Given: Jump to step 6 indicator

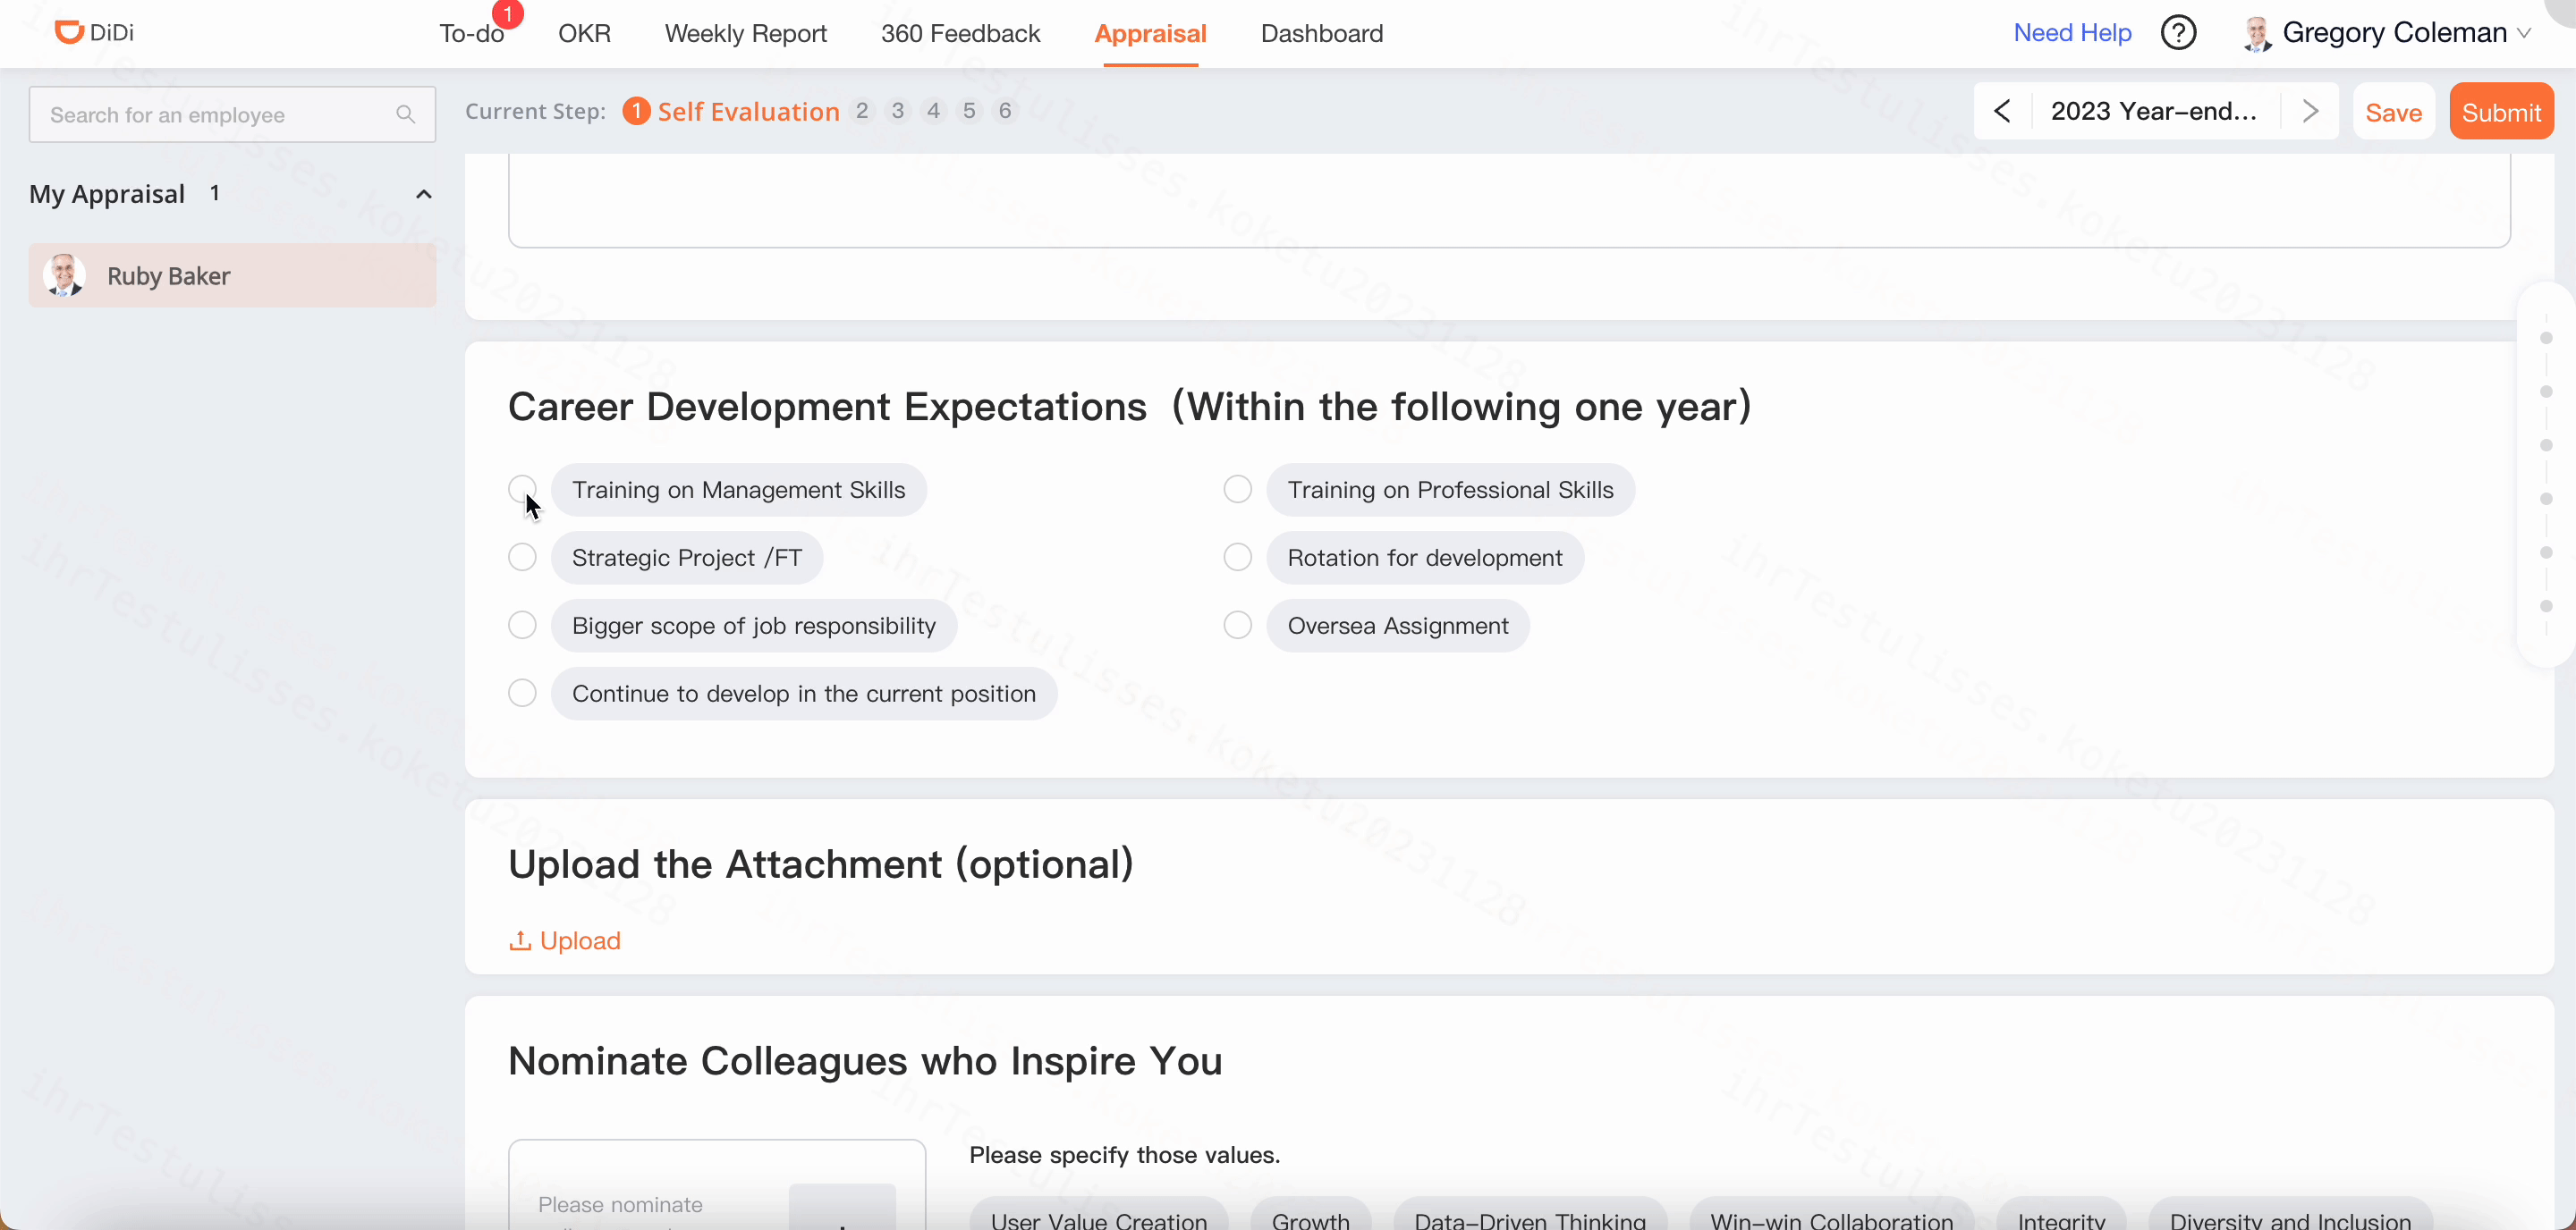Looking at the screenshot, I should (1005, 111).
